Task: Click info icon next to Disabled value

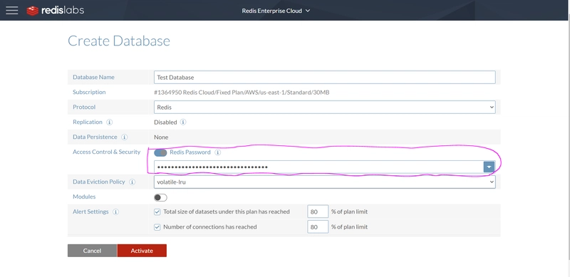Action: (183, 122)
